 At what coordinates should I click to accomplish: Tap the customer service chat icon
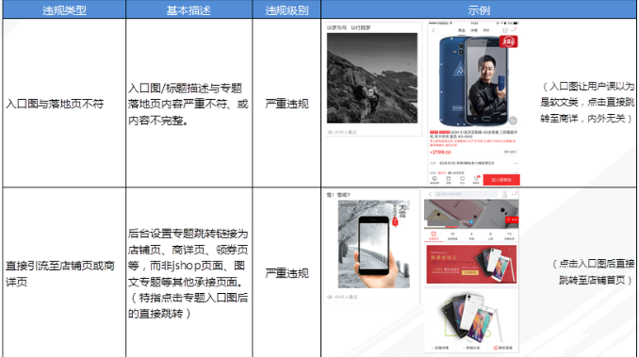click(434, 180)
